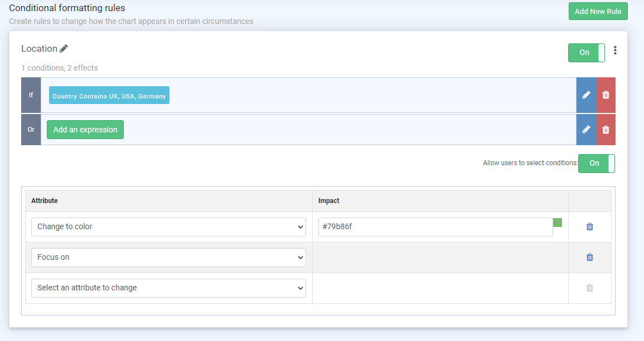Open the green color swatch picker
The image size is (644, 341).
coord(558,223)
